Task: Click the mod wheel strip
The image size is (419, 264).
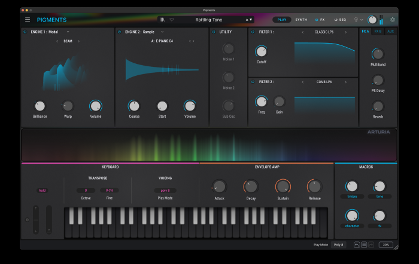Action: [49, 220]
